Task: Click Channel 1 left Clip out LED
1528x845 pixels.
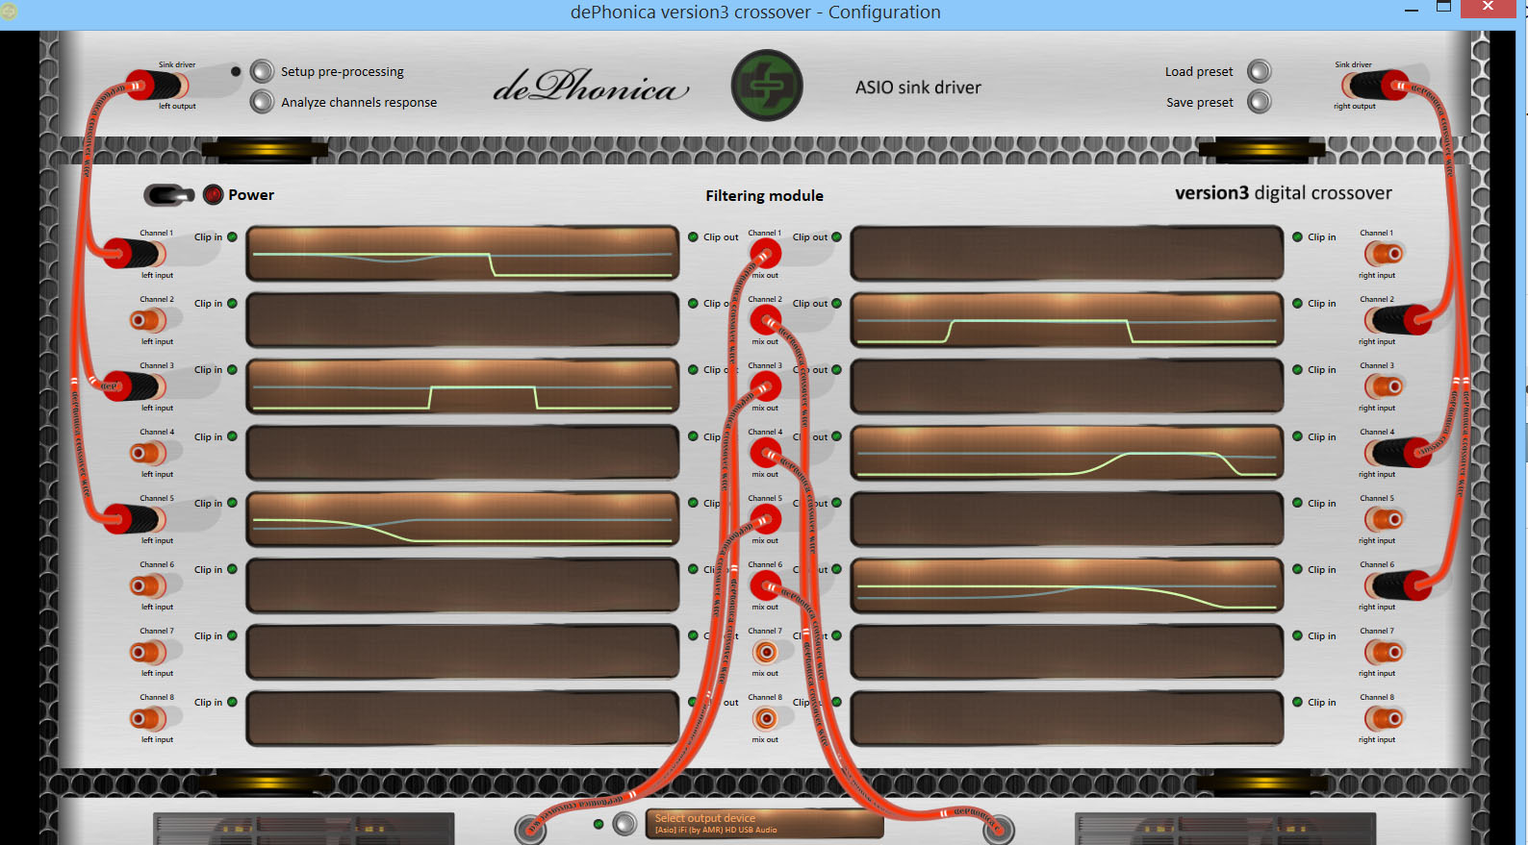Action: [693, 236]
